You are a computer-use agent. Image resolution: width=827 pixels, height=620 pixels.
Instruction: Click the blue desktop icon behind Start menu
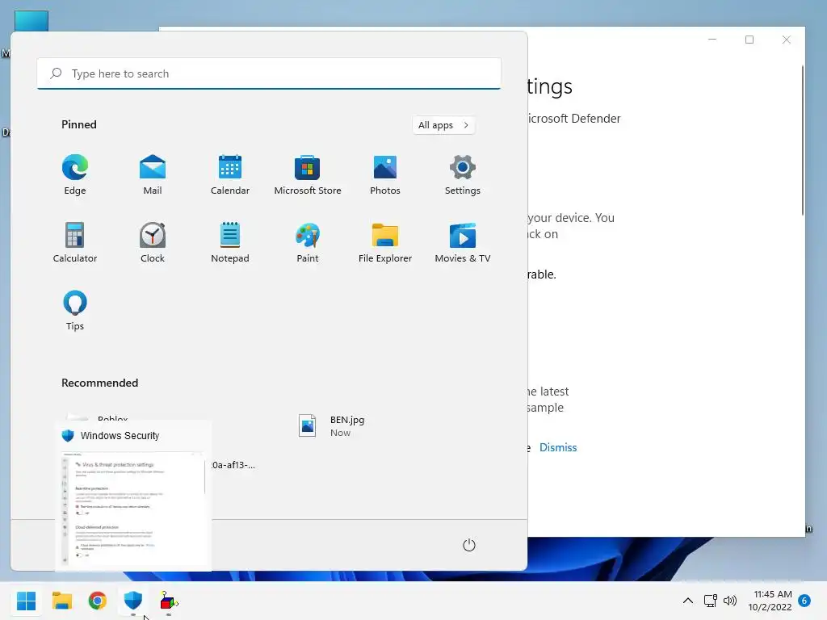(31, 21)
